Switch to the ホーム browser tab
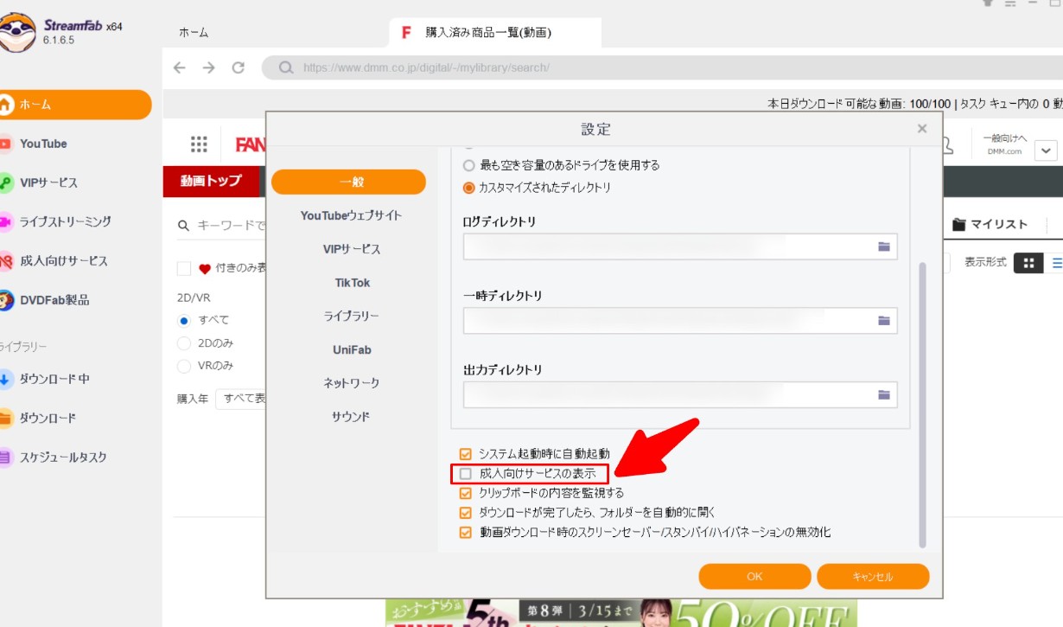This screenshot has height=627, width=1063. pyautogui.click(x=194, y=33)
